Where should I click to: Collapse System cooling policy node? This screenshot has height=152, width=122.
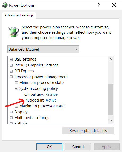[x=16, y=88]
